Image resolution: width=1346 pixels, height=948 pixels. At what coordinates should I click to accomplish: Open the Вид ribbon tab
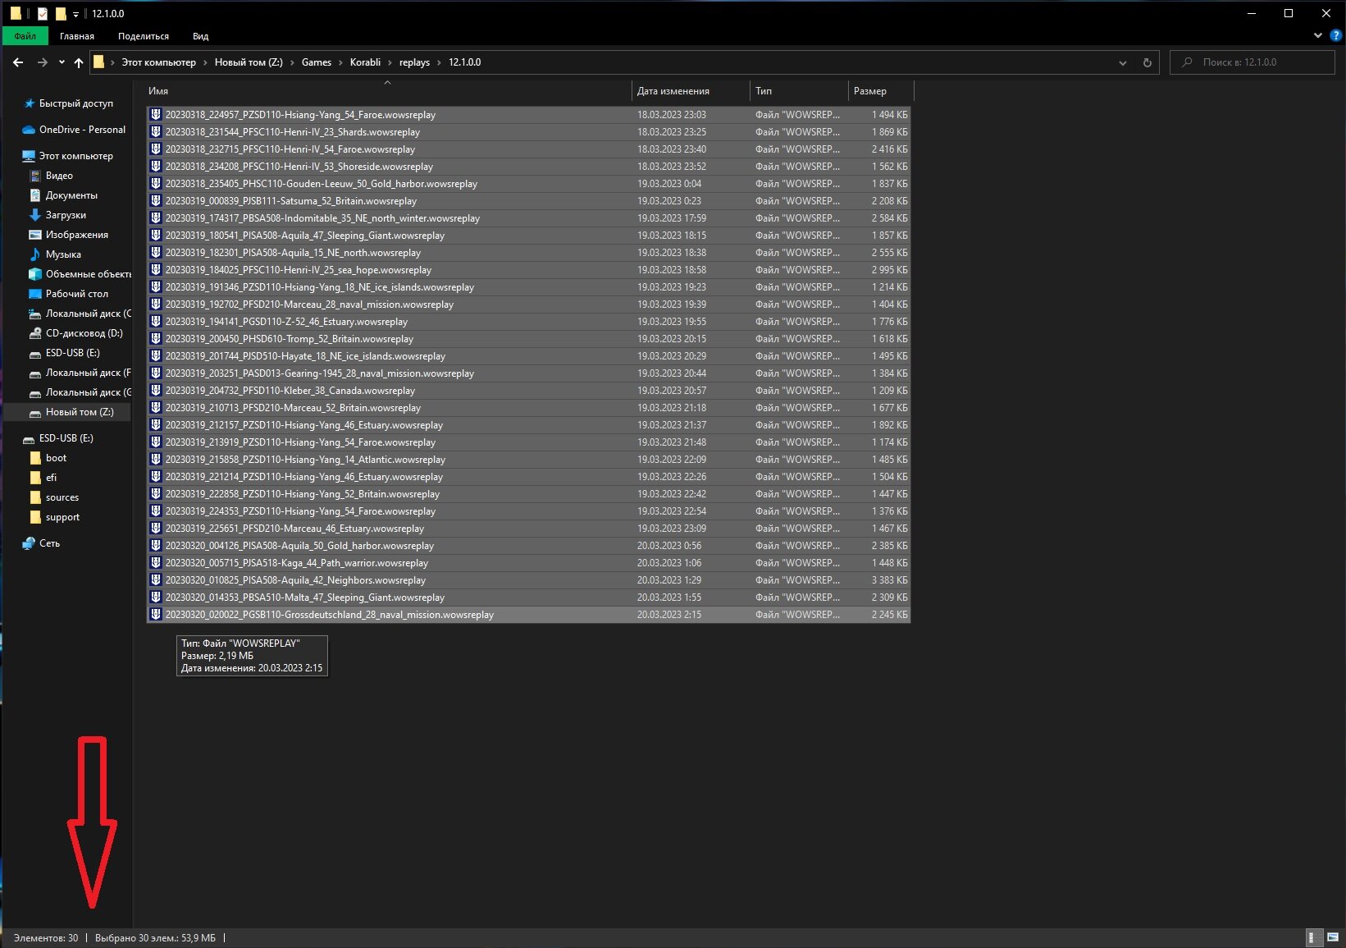(201, 36)
